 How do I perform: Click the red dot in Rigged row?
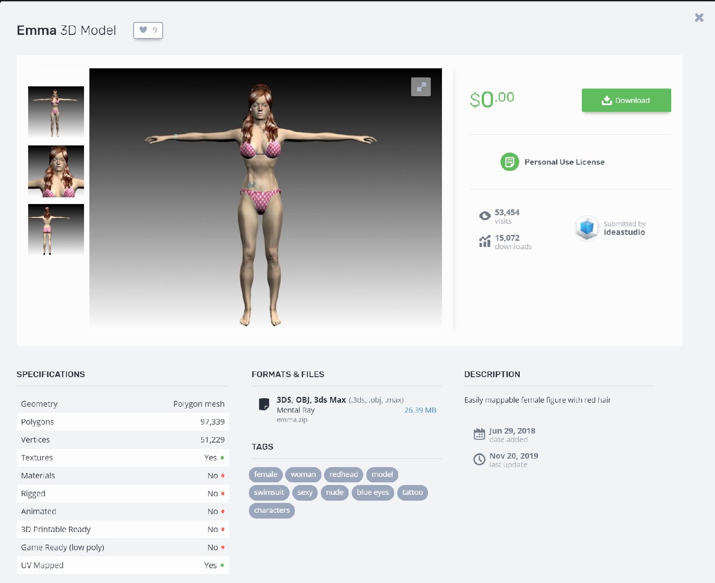point(223,494)
